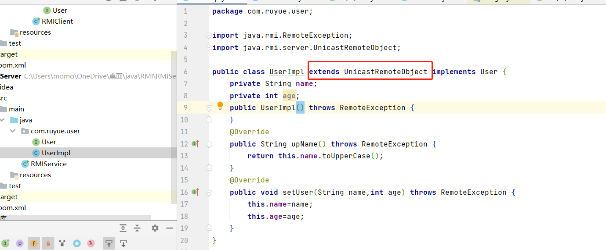This screenshot has width=606, height=250.
Task: Collapse the java source folder node
Action: (x=3, y=120)
